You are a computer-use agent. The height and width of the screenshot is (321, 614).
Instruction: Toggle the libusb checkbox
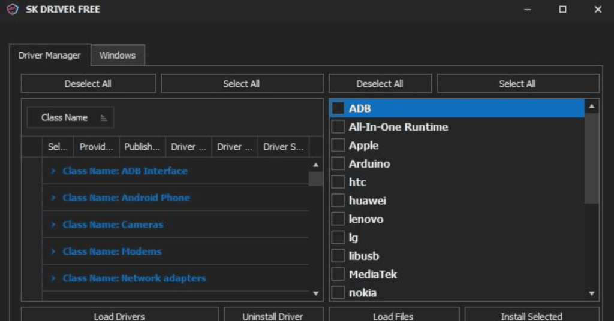338,256
